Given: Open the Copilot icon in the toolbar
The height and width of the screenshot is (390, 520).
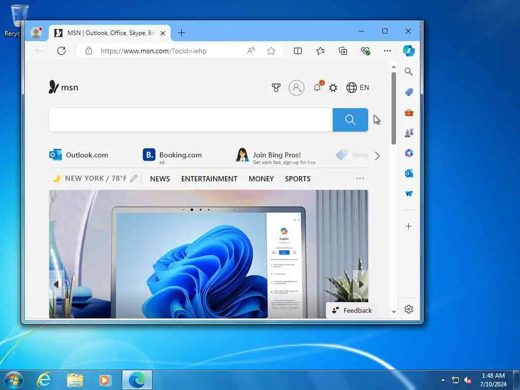Looking at the screenshot, I should pyautogui.click(x=409, y=51).
